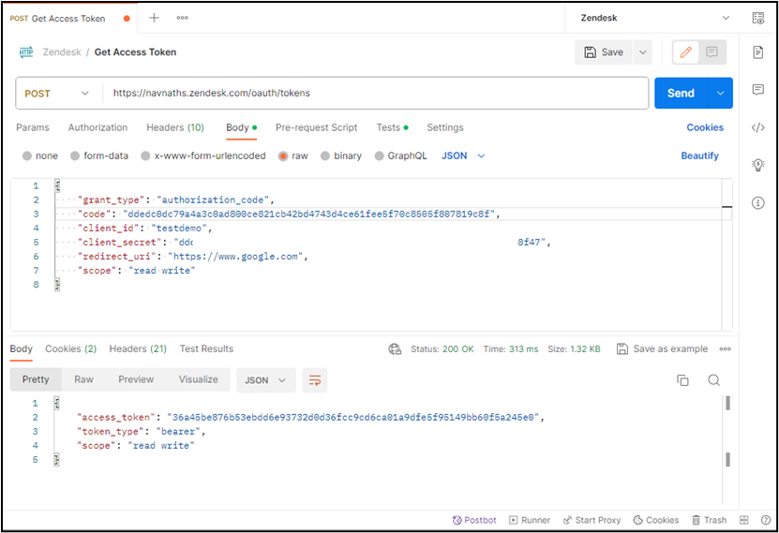Open the POST method dropdown
This screenshot has width=779, height=533.
point(58,94)
